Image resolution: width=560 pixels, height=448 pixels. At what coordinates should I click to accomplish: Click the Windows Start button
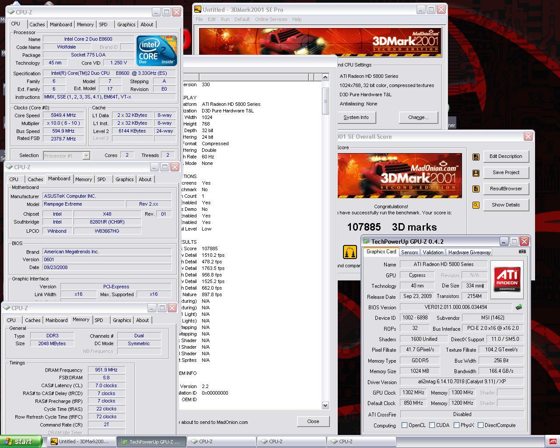tap(21, 441)
